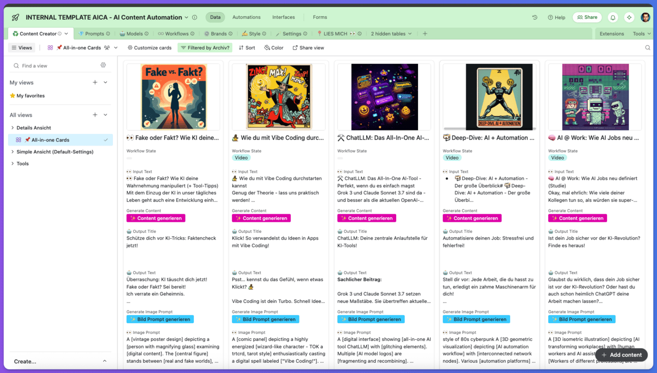Add a new table with the plus icon

pos(425,33)
